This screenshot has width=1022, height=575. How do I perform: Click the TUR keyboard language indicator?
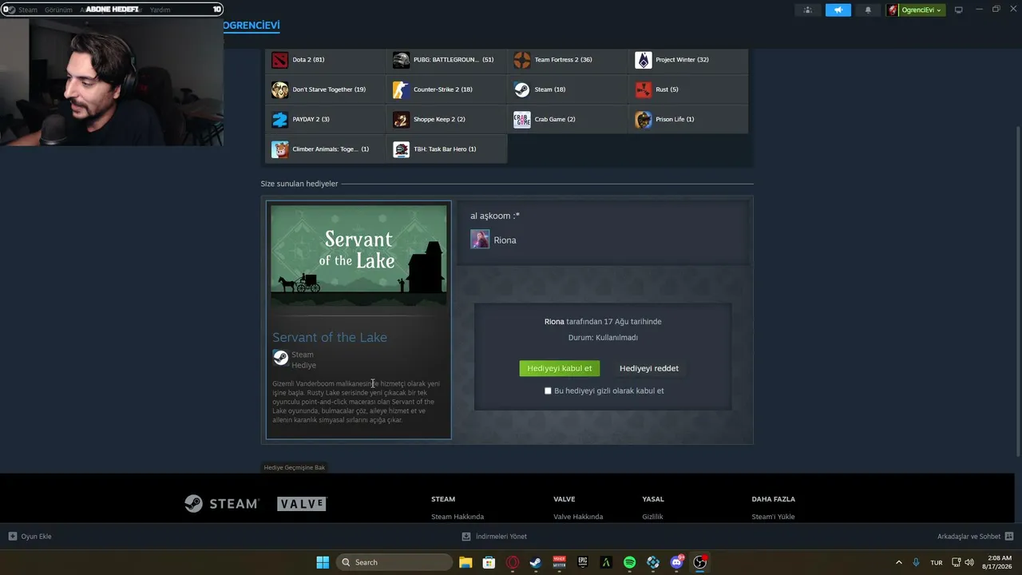tap(936, 562)
